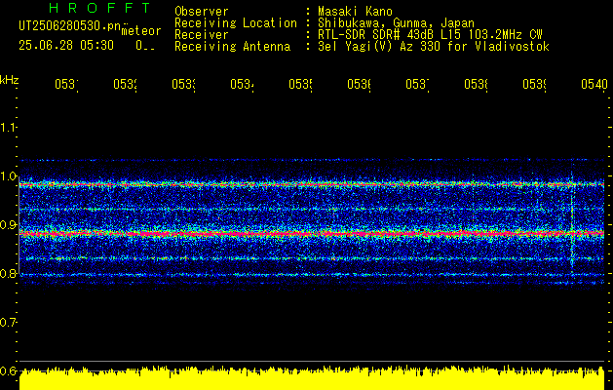Image resolution: width=613 pixels, height=390 pixels.
Task: Click the 0539 time marker
Action: tap(534, 84)
